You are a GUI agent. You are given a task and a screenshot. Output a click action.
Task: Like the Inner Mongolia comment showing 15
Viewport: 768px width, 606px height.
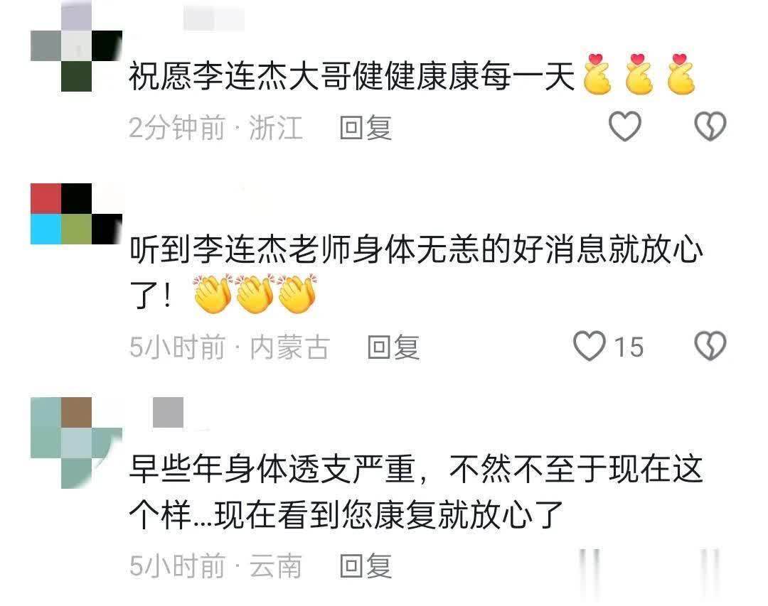590,346
